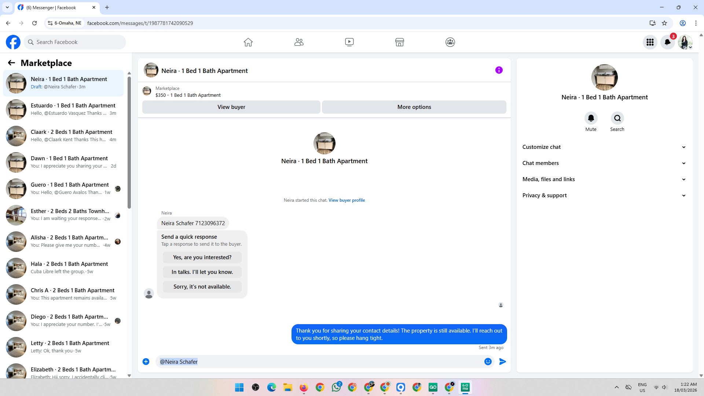Open File Explorer from the taskbar
Viewport: 704px width, 396px height.
[288, 387]
